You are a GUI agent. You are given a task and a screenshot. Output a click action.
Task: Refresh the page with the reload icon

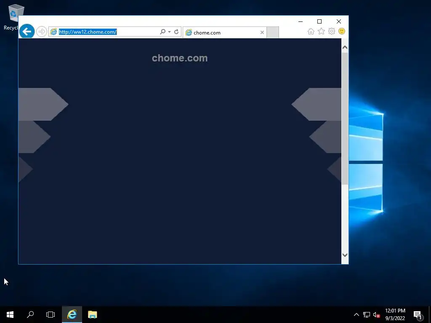[x=176, y=32]
